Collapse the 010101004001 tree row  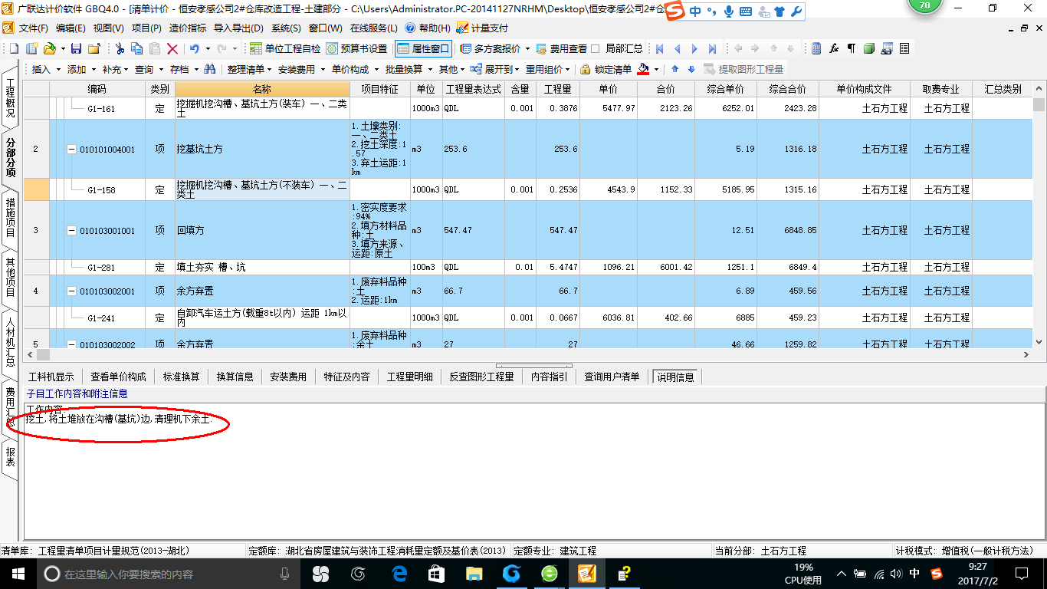72,150
